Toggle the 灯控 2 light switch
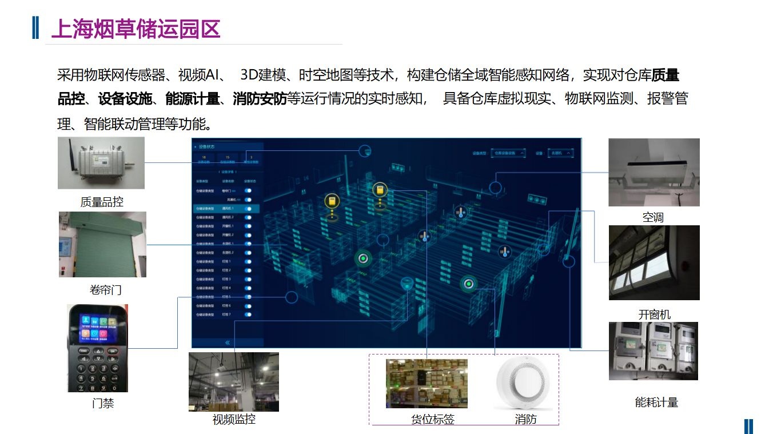The width and height of the screenshot is (773, 434). (248, 270)
